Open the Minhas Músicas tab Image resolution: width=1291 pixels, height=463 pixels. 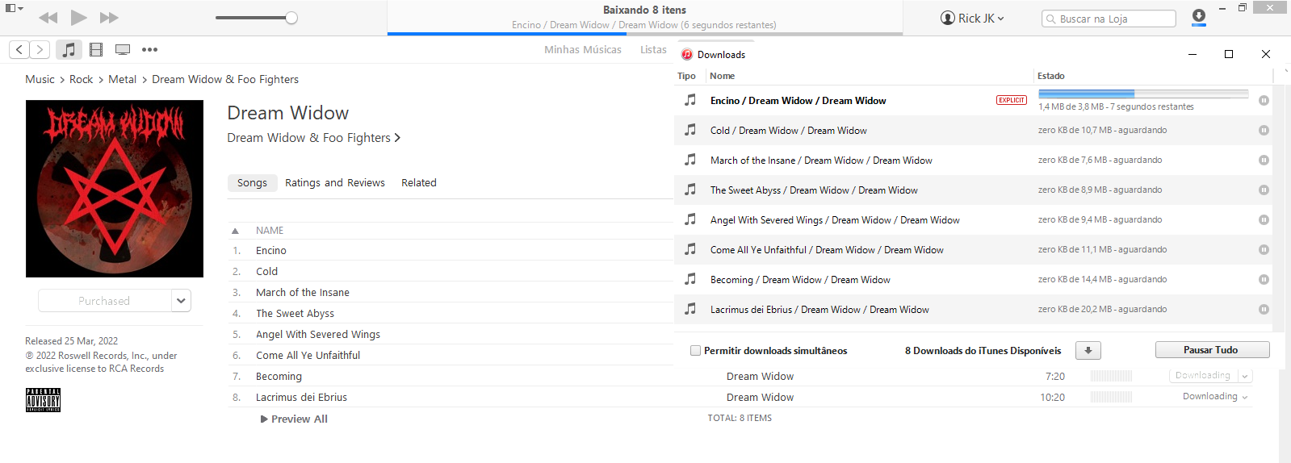[x=583, y=49]
